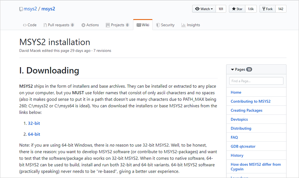Open the Devtopics wiki page
299x178 pixels.
tap(239, 119)
